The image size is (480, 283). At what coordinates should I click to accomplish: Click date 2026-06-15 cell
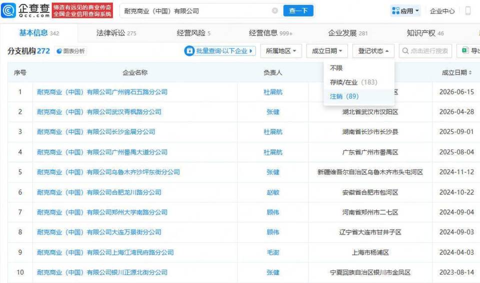click(x=456, y=92)
